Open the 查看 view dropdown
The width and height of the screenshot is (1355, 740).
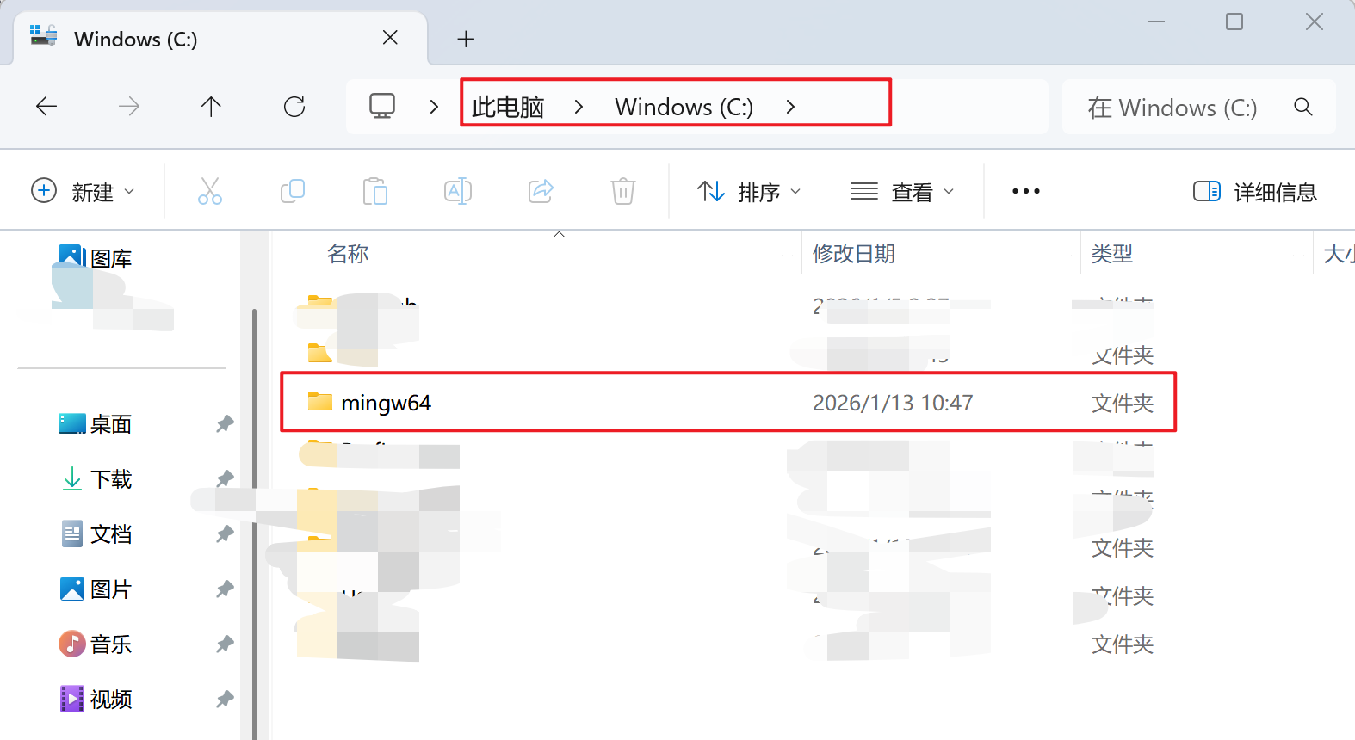tap(902, 191)
